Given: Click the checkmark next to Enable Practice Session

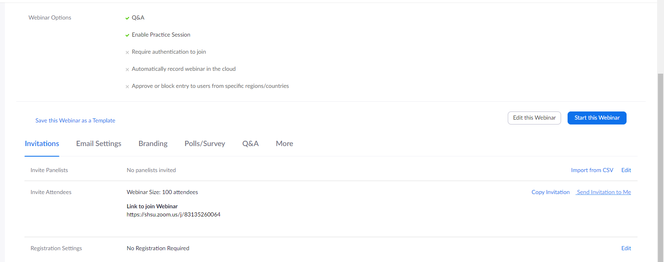Looking at the screenshot, I should (x=127, y=35).
